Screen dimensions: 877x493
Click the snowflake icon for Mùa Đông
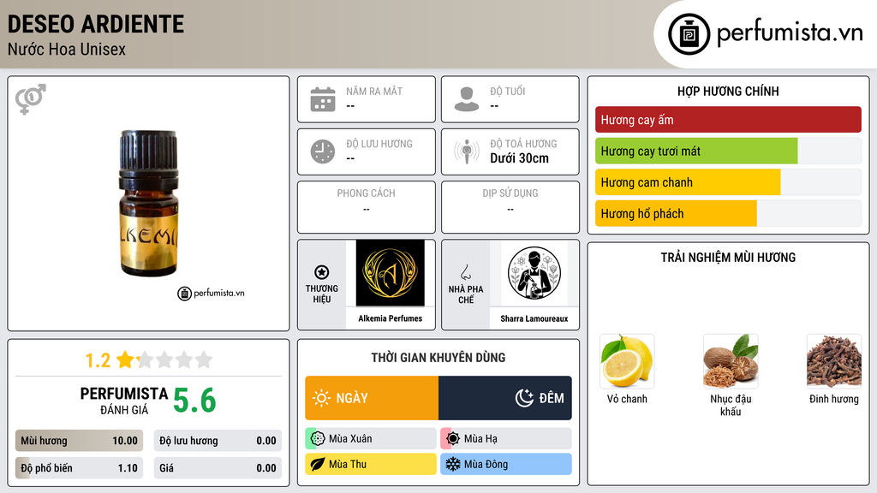click(453, 464)
